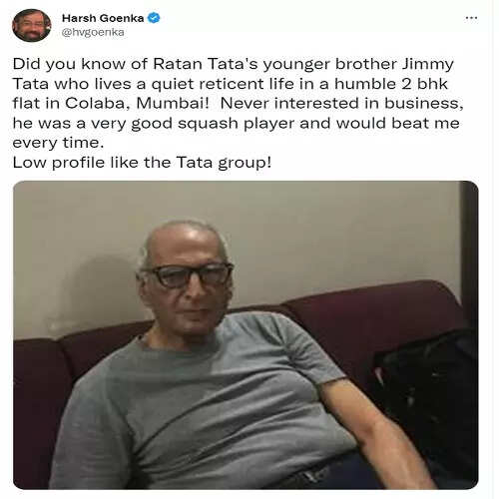This screenshot has height=499, width=499.
Task: Click the blue verified badge beside Harsh Goenka
Action: [x=154, y=18]
